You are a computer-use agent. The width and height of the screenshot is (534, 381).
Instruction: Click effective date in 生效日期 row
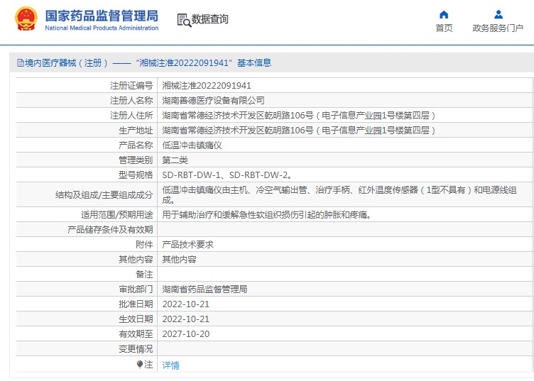(185, 319)
